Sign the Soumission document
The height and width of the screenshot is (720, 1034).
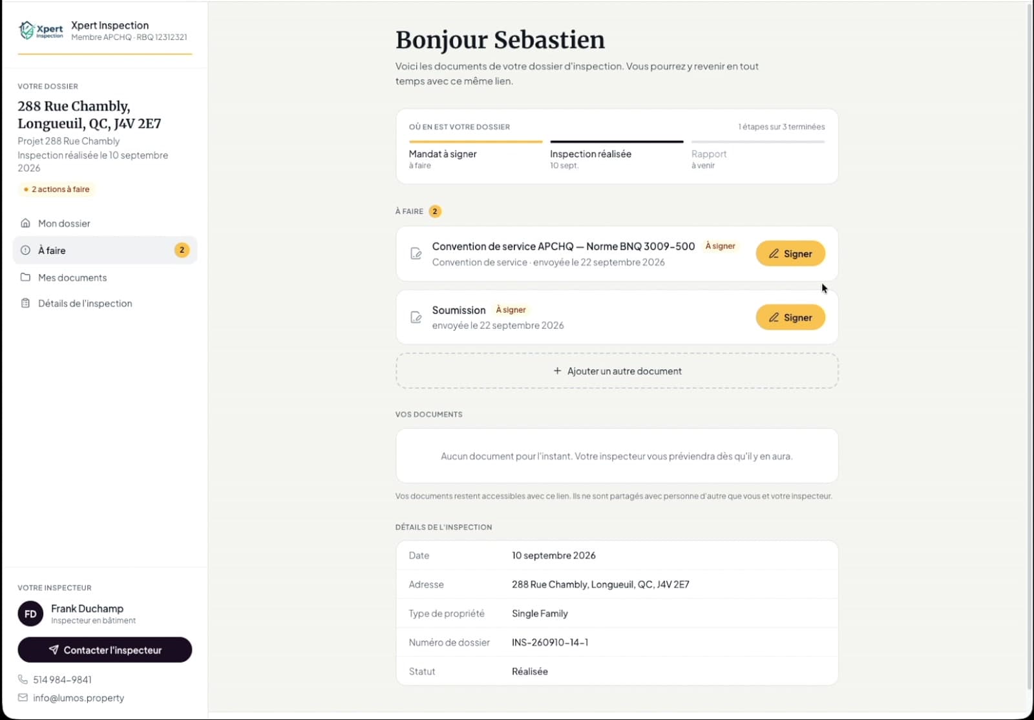point(790,317)
